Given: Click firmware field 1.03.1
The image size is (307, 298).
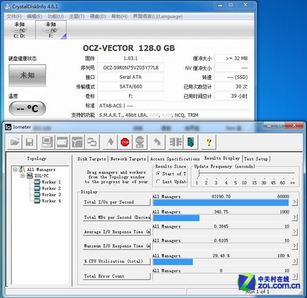Looking at the screenshot, I should [x=131, y=58].
